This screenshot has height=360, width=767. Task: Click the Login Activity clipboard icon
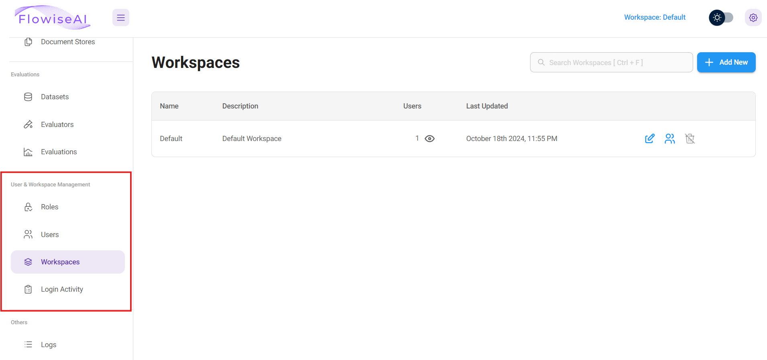pos(28,289)
